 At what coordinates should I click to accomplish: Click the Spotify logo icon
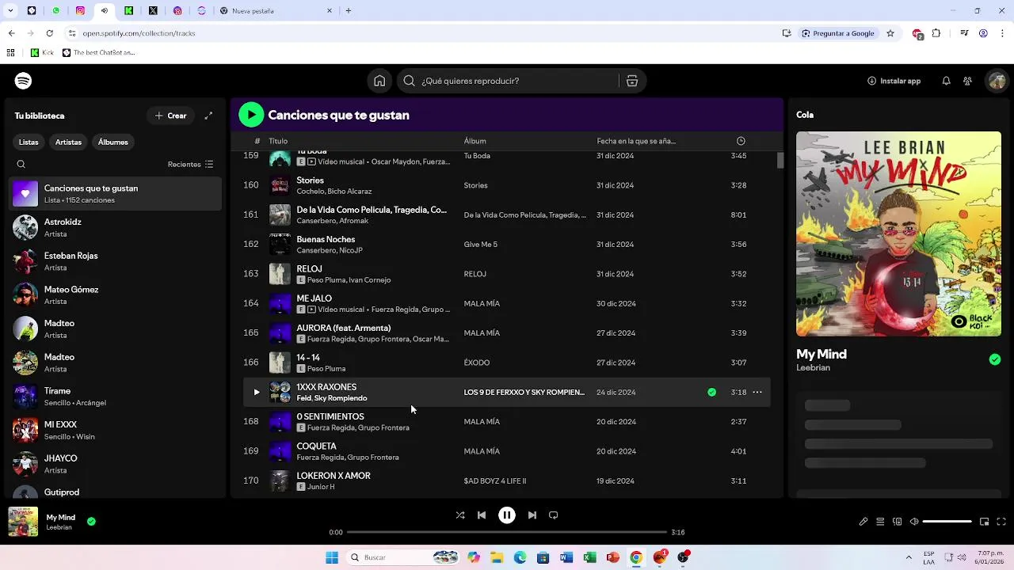pyautogui.click(x=23, y=81)
